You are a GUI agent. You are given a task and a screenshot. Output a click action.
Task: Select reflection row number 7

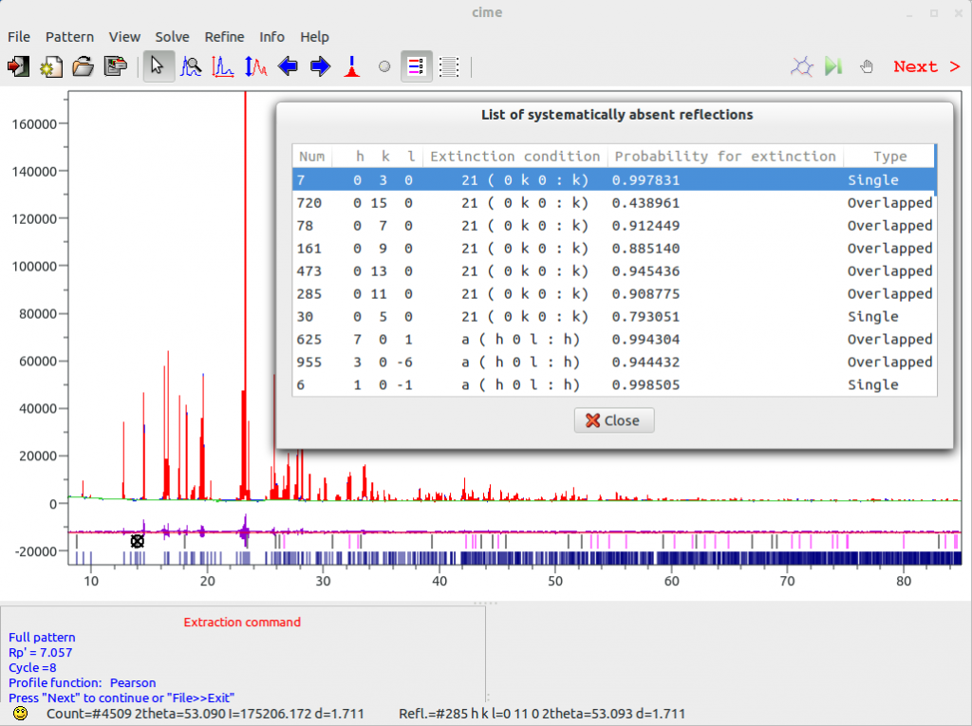(x=614, y=179)
